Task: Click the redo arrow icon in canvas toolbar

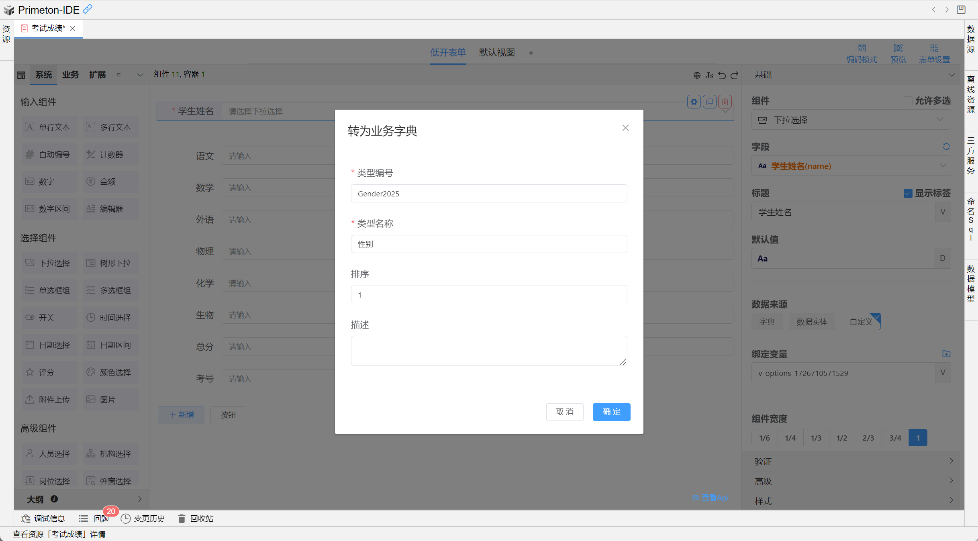Action: [735, 75]
